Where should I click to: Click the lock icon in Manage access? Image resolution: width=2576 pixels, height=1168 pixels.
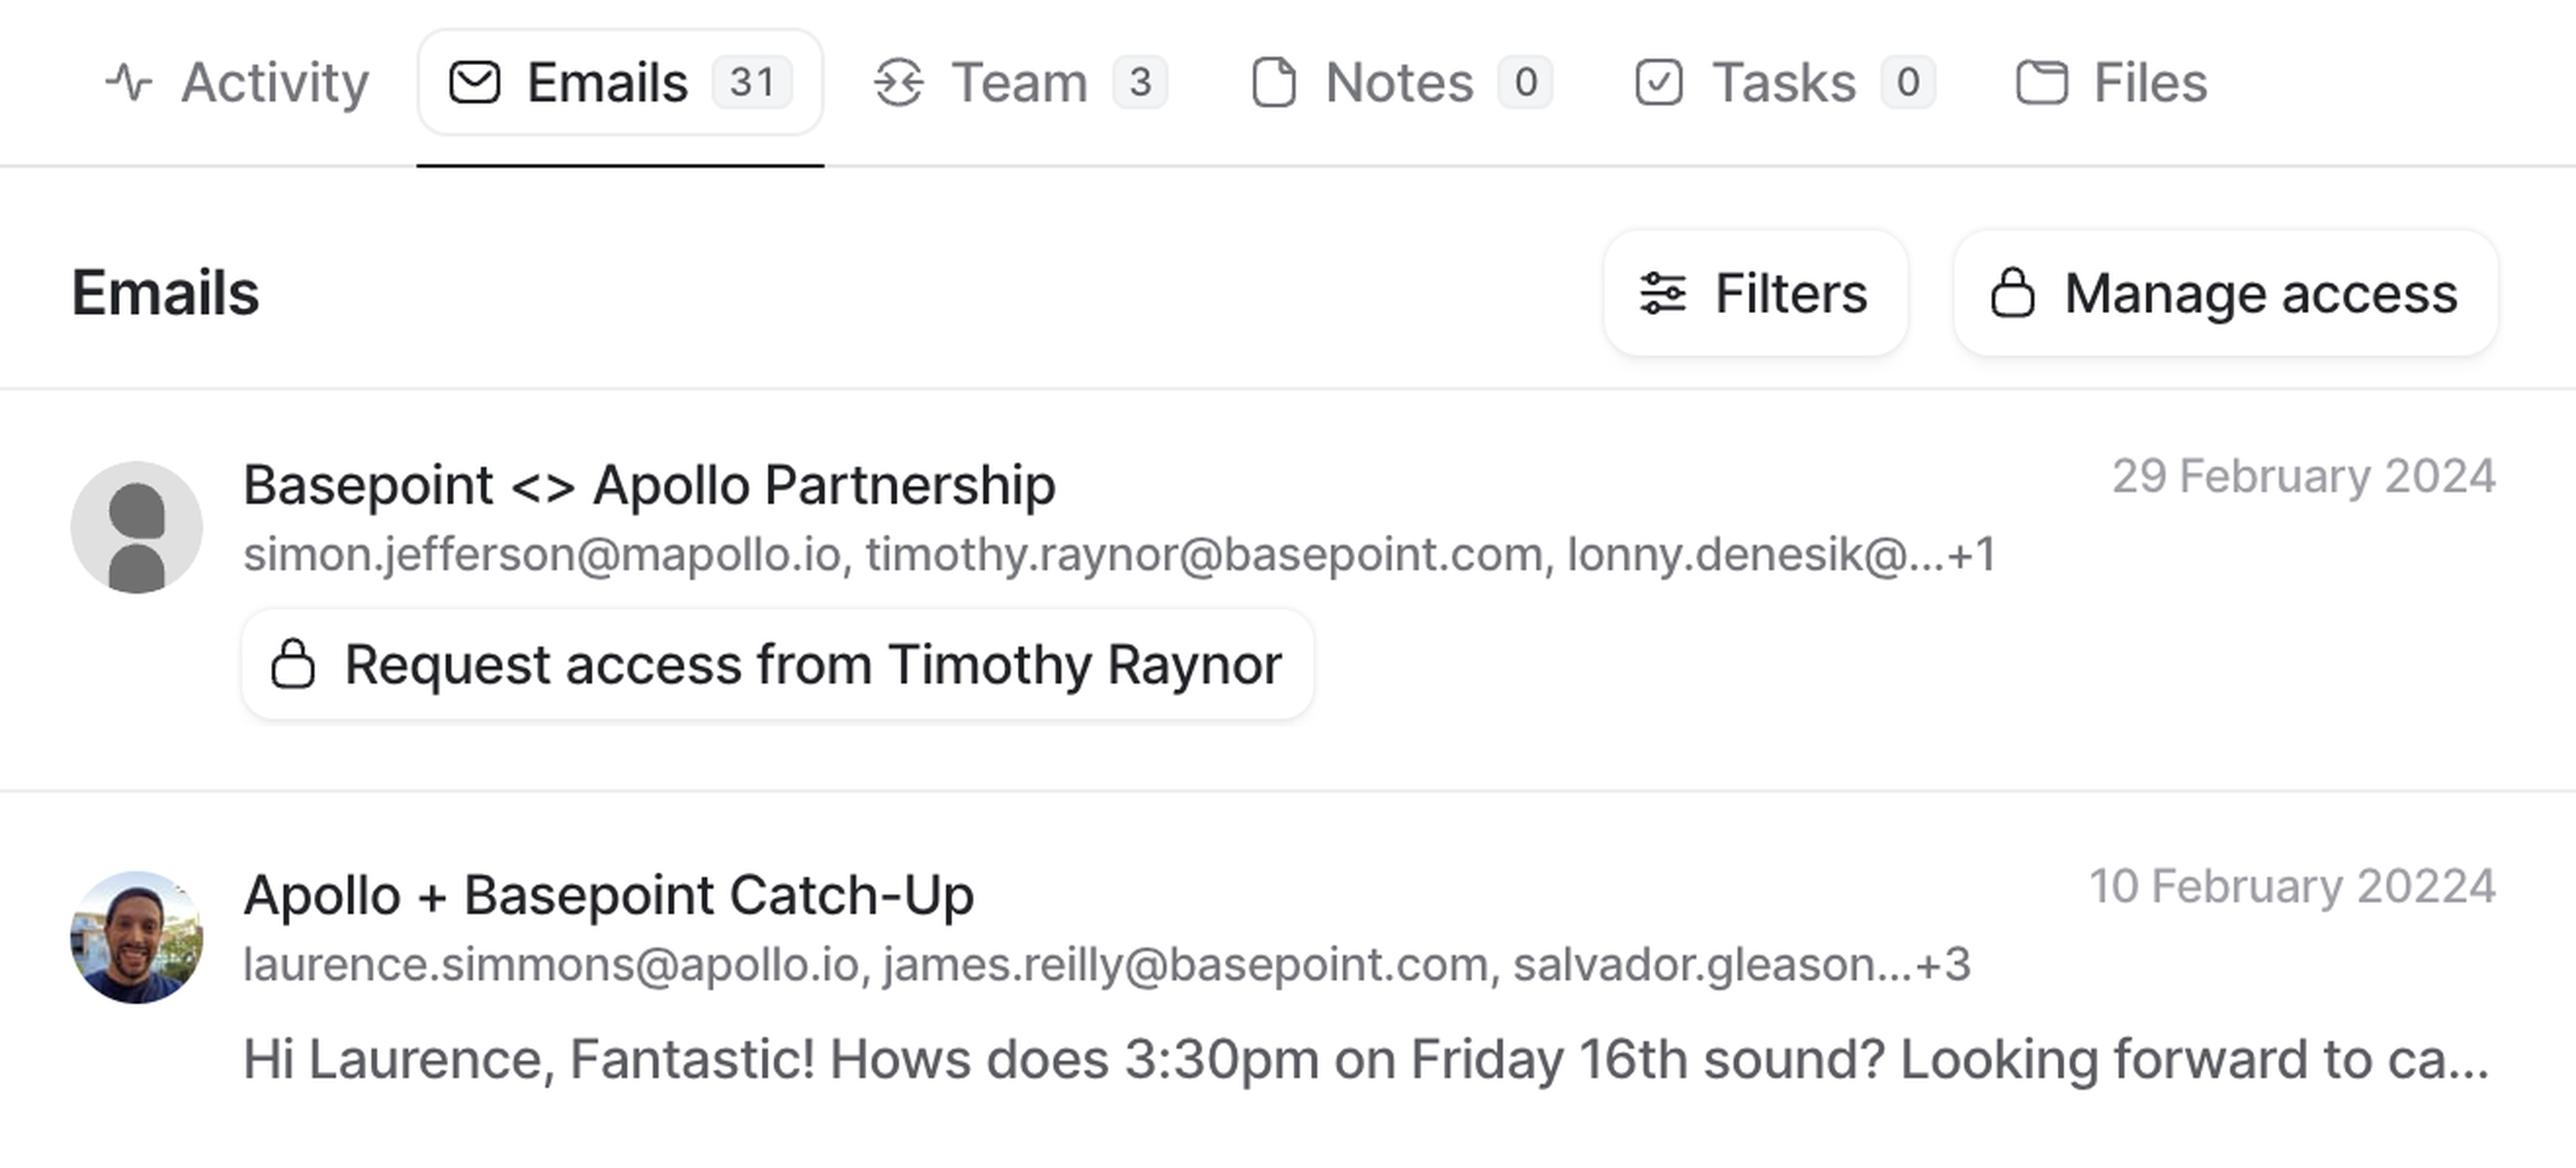coord(2012,294)
